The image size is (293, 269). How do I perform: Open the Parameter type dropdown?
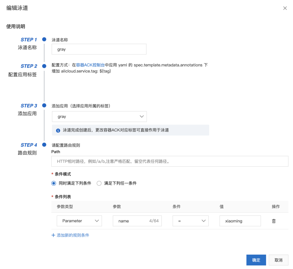point(79,221)
